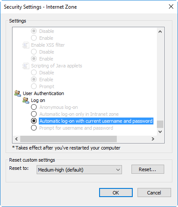Viewport: 178px width, 207px height.
Task: Close the Security Settings dialog window
Action: point(171,6)
